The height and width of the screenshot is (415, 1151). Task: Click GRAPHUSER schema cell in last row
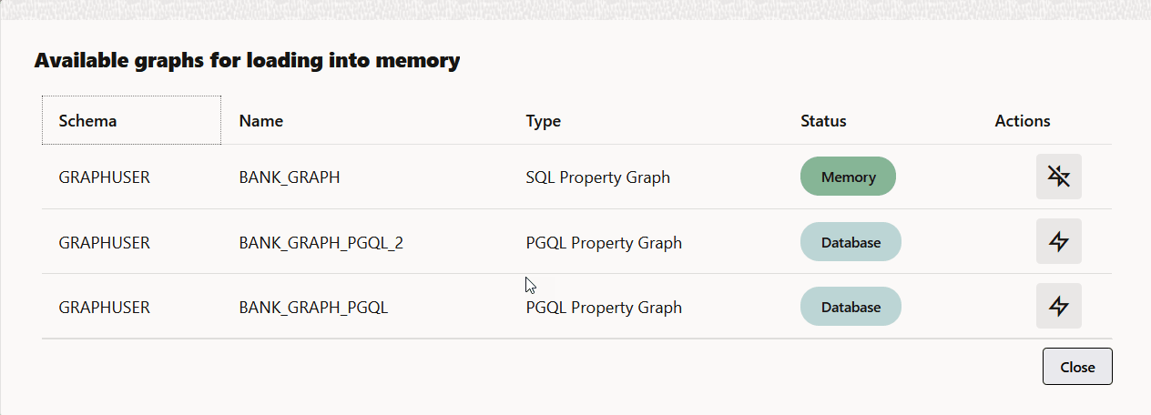pos(104,308)
